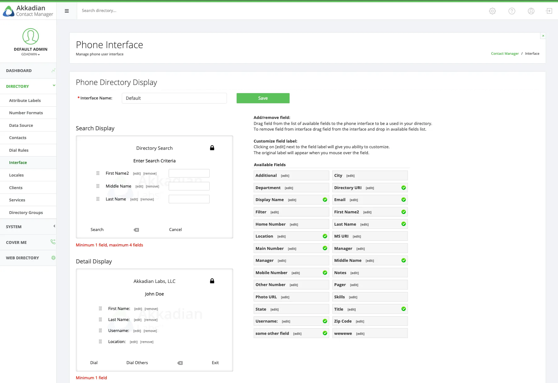Toggle green checkmark on Title field
558x383 pixels.
coord(403,309)
